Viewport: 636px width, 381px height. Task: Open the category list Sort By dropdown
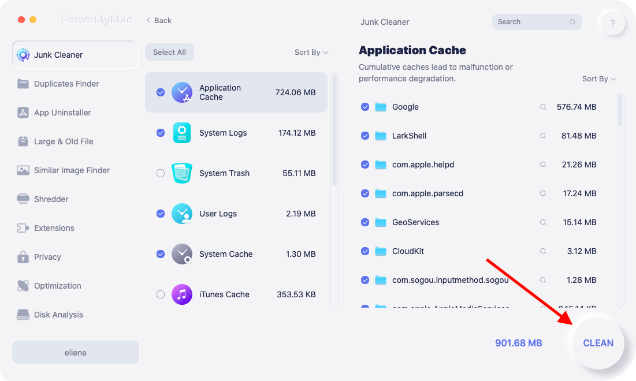click(x=311, y=53)
